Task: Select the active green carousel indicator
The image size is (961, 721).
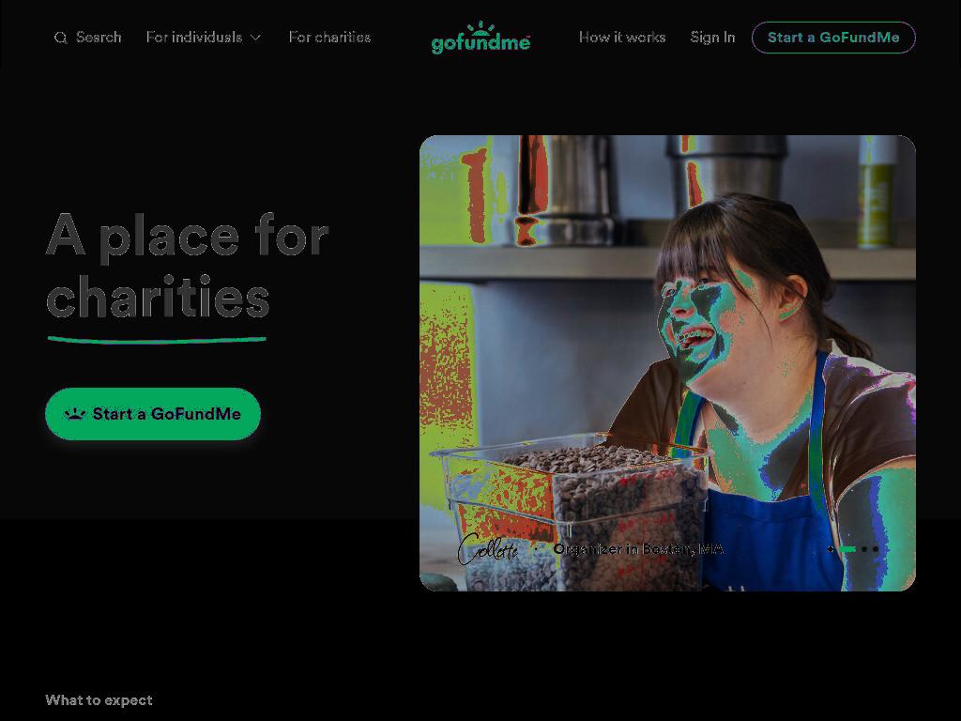Action: (847, 549)
